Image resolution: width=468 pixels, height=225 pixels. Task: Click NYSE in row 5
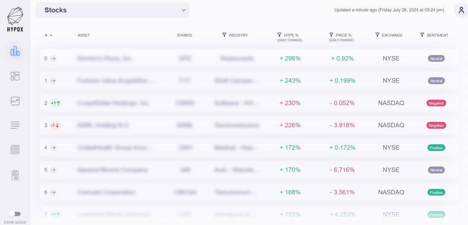click(x=391, y=170)
